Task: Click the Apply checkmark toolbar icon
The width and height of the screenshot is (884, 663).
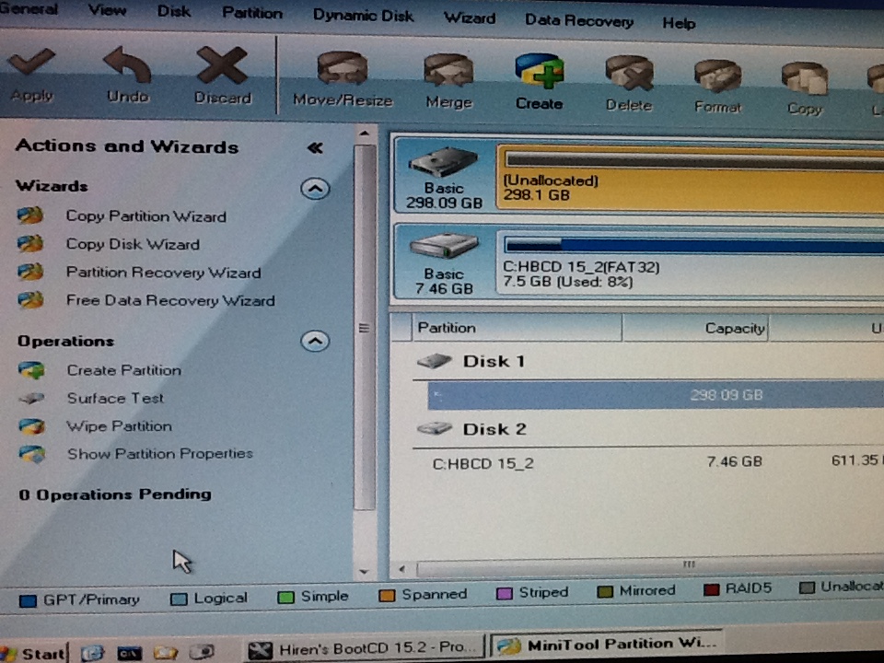Action: pyautogui.click(x=31, y=62)
